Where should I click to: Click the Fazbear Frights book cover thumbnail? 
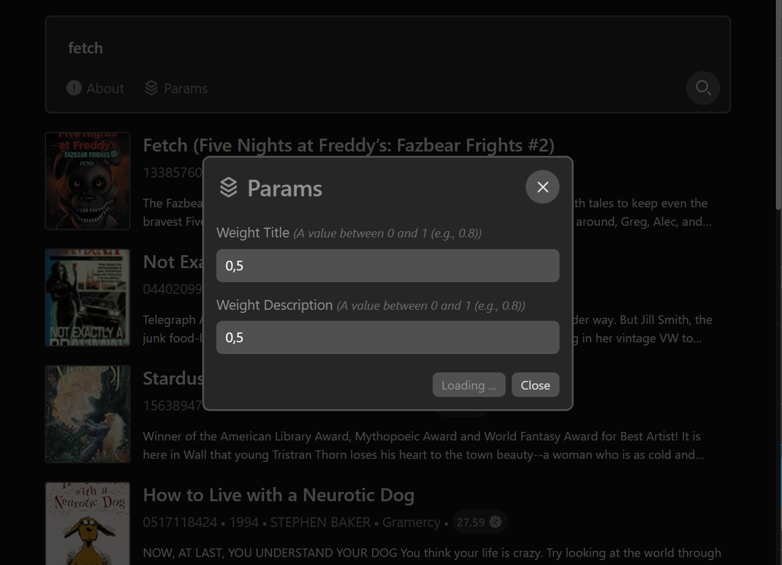(88, 181)
